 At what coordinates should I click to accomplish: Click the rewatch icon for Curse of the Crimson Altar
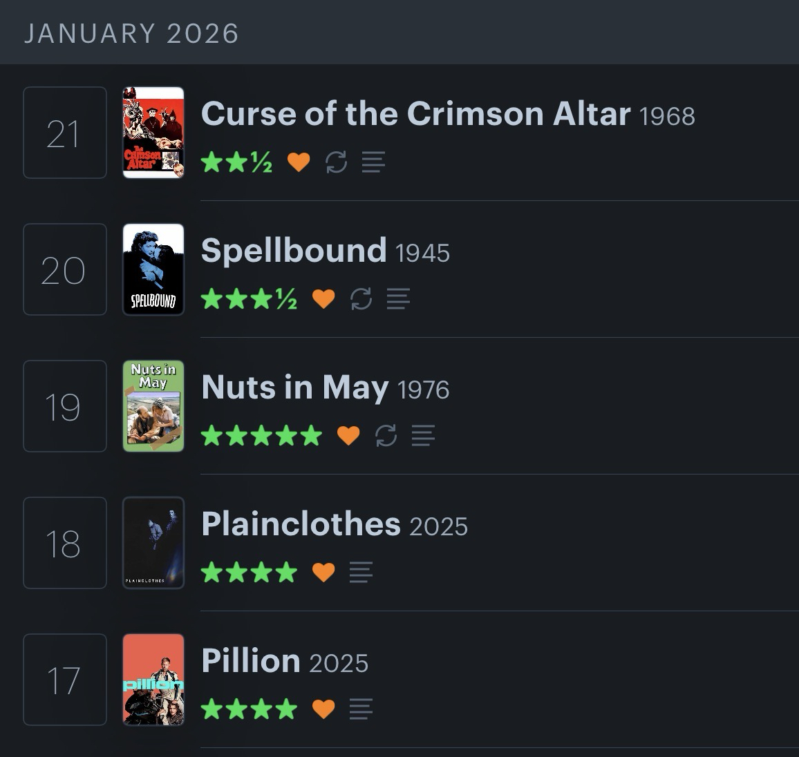click(336, 162)
